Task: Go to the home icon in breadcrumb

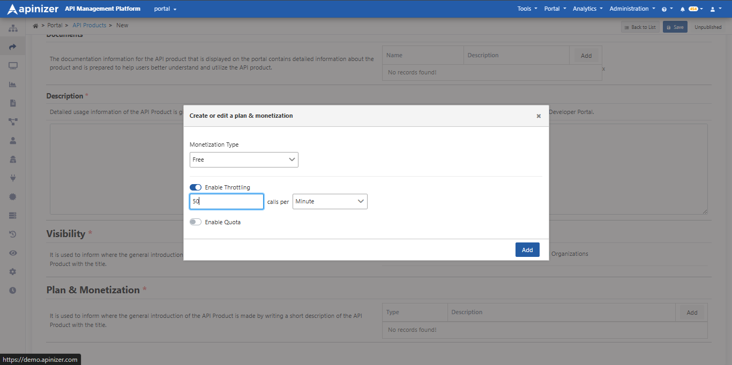Action: pyautogui.click(x=35, y=25)
